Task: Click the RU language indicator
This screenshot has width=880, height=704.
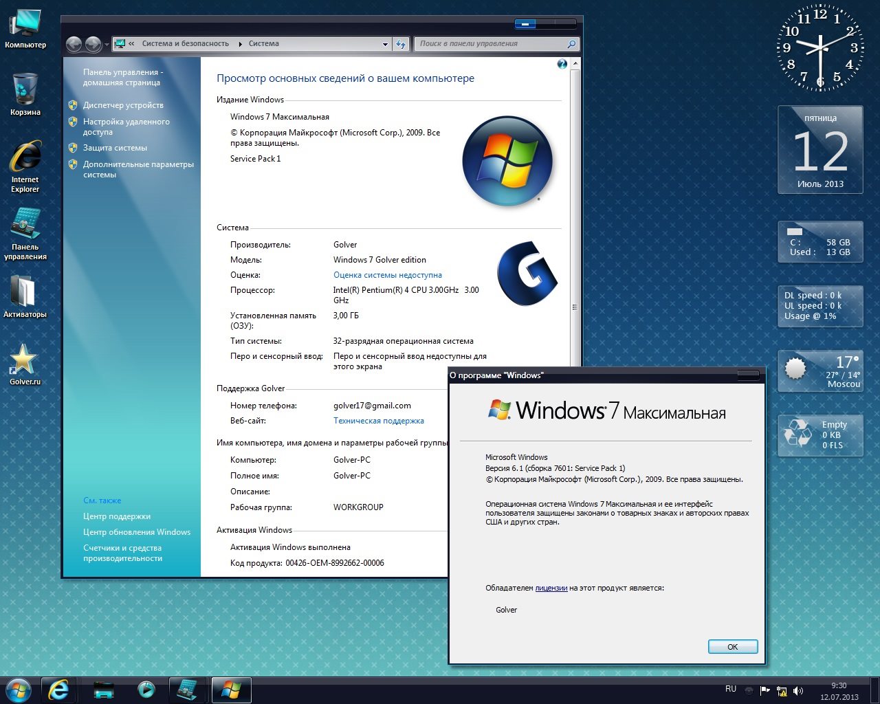Action: tap(731, 689)
